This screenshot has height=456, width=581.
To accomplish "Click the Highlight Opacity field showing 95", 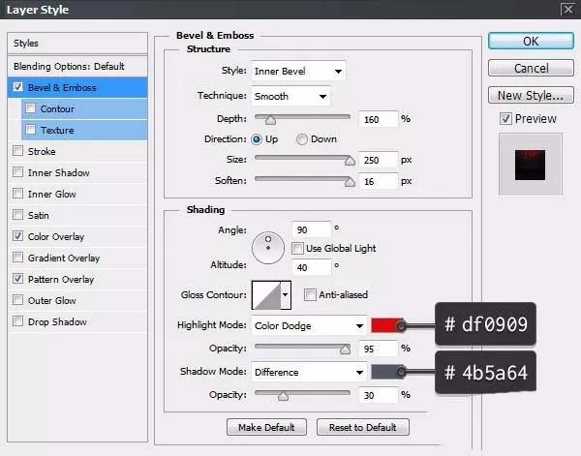I will pos(378,349).
